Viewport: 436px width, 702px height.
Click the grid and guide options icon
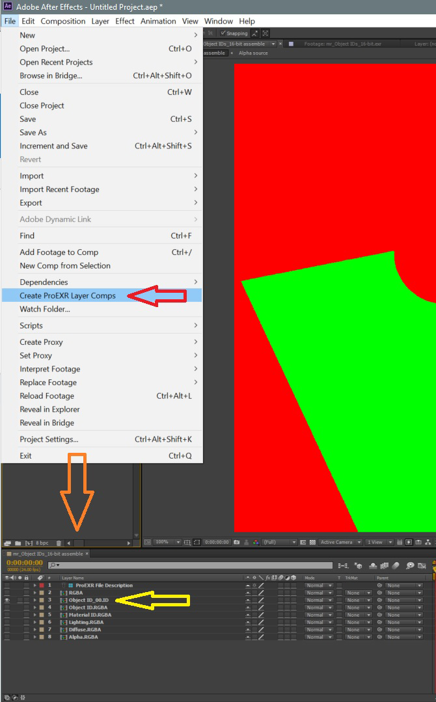(x=187, y=542)
